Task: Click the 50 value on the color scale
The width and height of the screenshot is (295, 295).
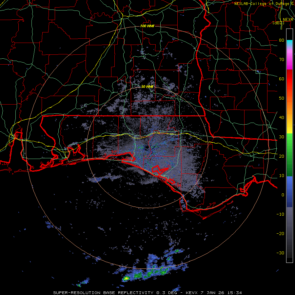Action: 282,98
